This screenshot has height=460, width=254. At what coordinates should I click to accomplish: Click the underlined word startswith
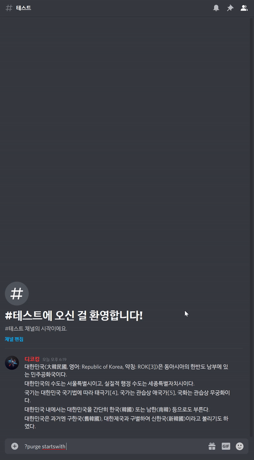pos(54,446)
